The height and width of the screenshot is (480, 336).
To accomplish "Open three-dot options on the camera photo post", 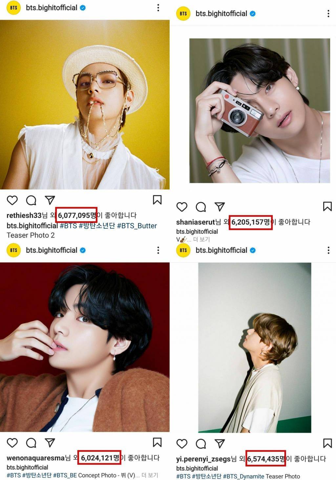I will tap(328, 13).
